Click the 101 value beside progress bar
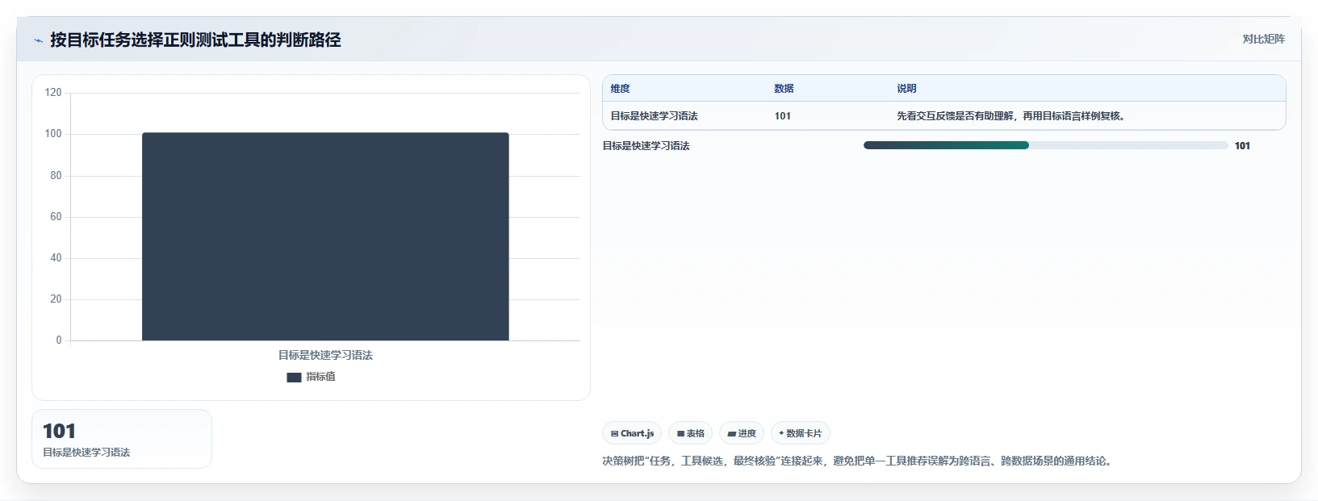Screen dimensions: 1318x501 tap(1242, 146)
